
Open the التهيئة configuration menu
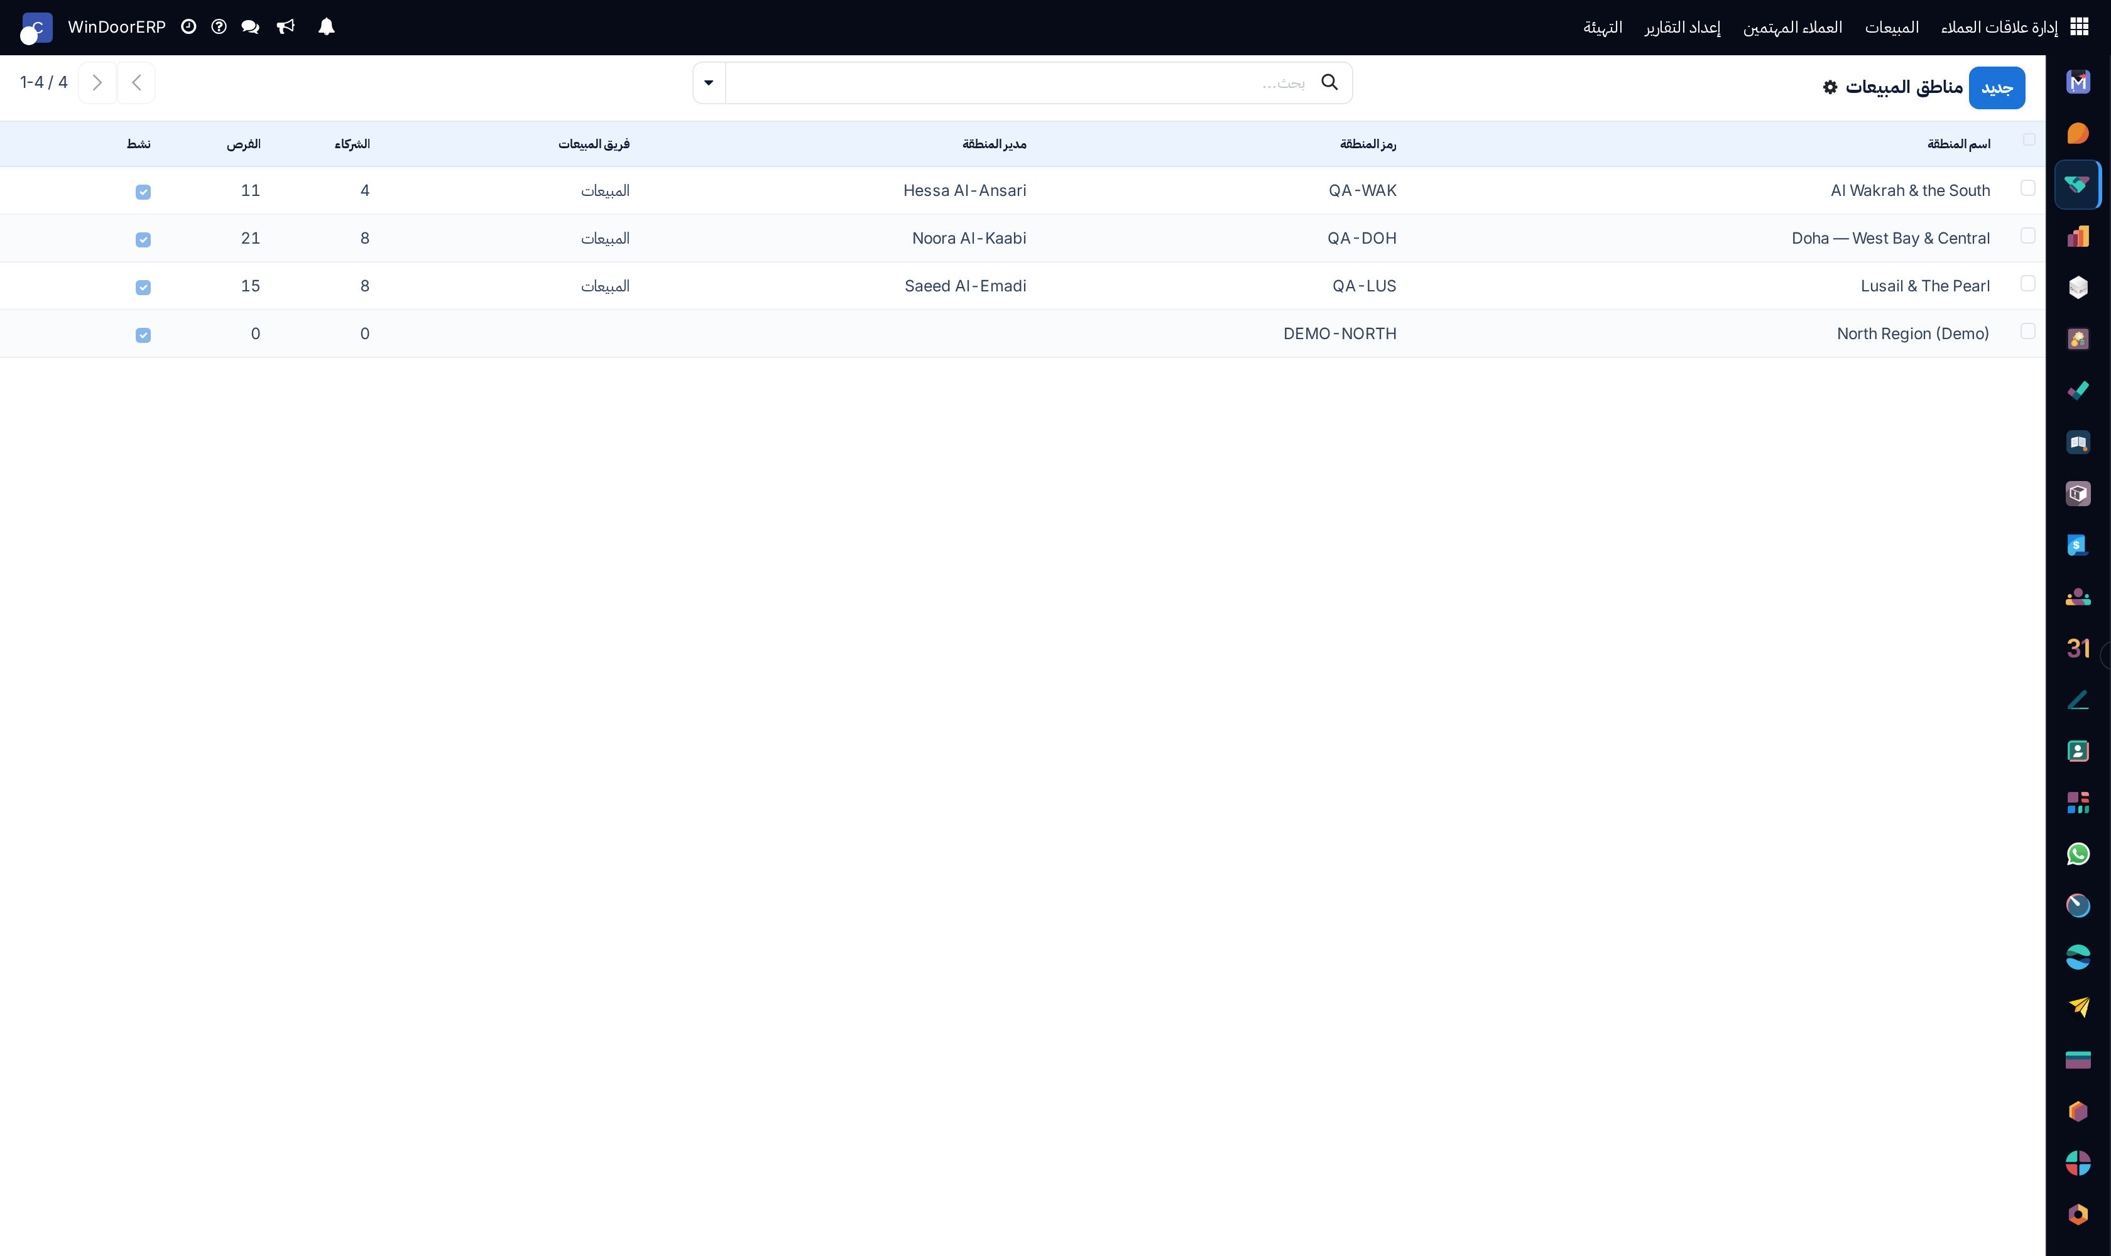(x=1602, y=27)
